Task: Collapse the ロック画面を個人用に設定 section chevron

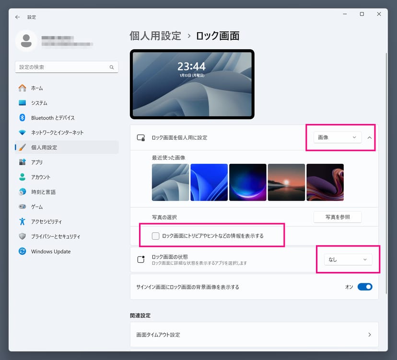Action: (369, 137)
